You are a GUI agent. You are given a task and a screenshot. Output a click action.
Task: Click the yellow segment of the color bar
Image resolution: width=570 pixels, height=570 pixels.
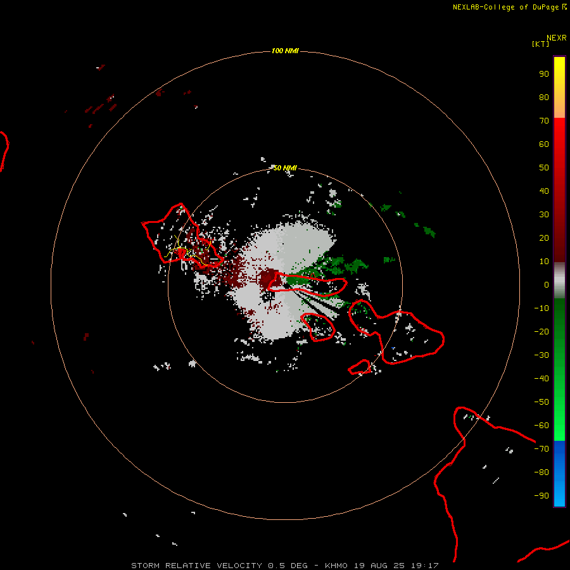tap(559, 87)
